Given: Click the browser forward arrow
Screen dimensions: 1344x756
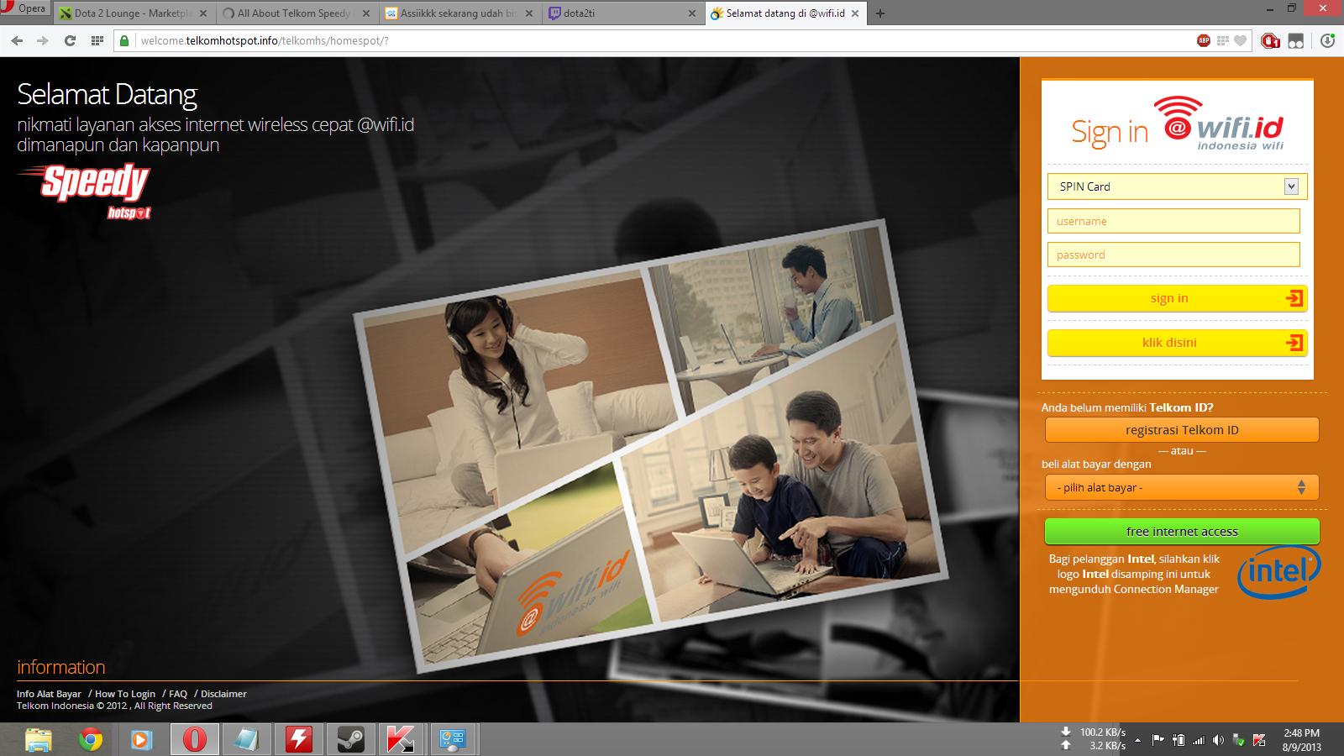Looking at the screenshot, I should point(43,40).
